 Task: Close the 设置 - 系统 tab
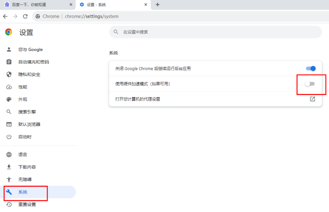[146, 5]
